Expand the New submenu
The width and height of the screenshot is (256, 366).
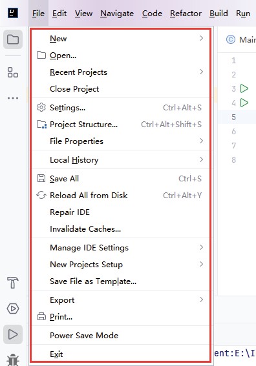[x=120, y=39]
